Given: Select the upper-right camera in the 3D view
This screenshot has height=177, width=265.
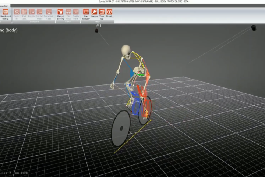Looking at the screenshot, I should [254, 28].
